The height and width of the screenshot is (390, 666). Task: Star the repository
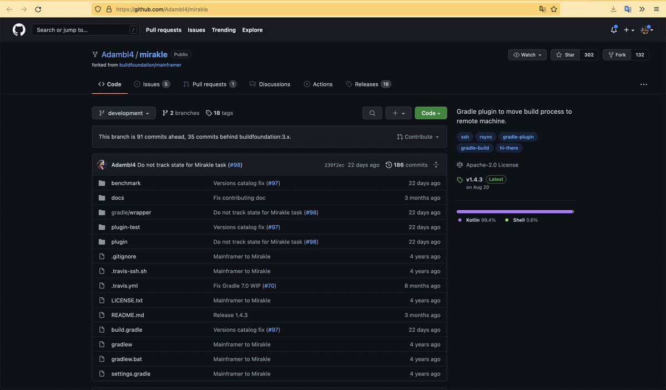(x=565, y=55)
